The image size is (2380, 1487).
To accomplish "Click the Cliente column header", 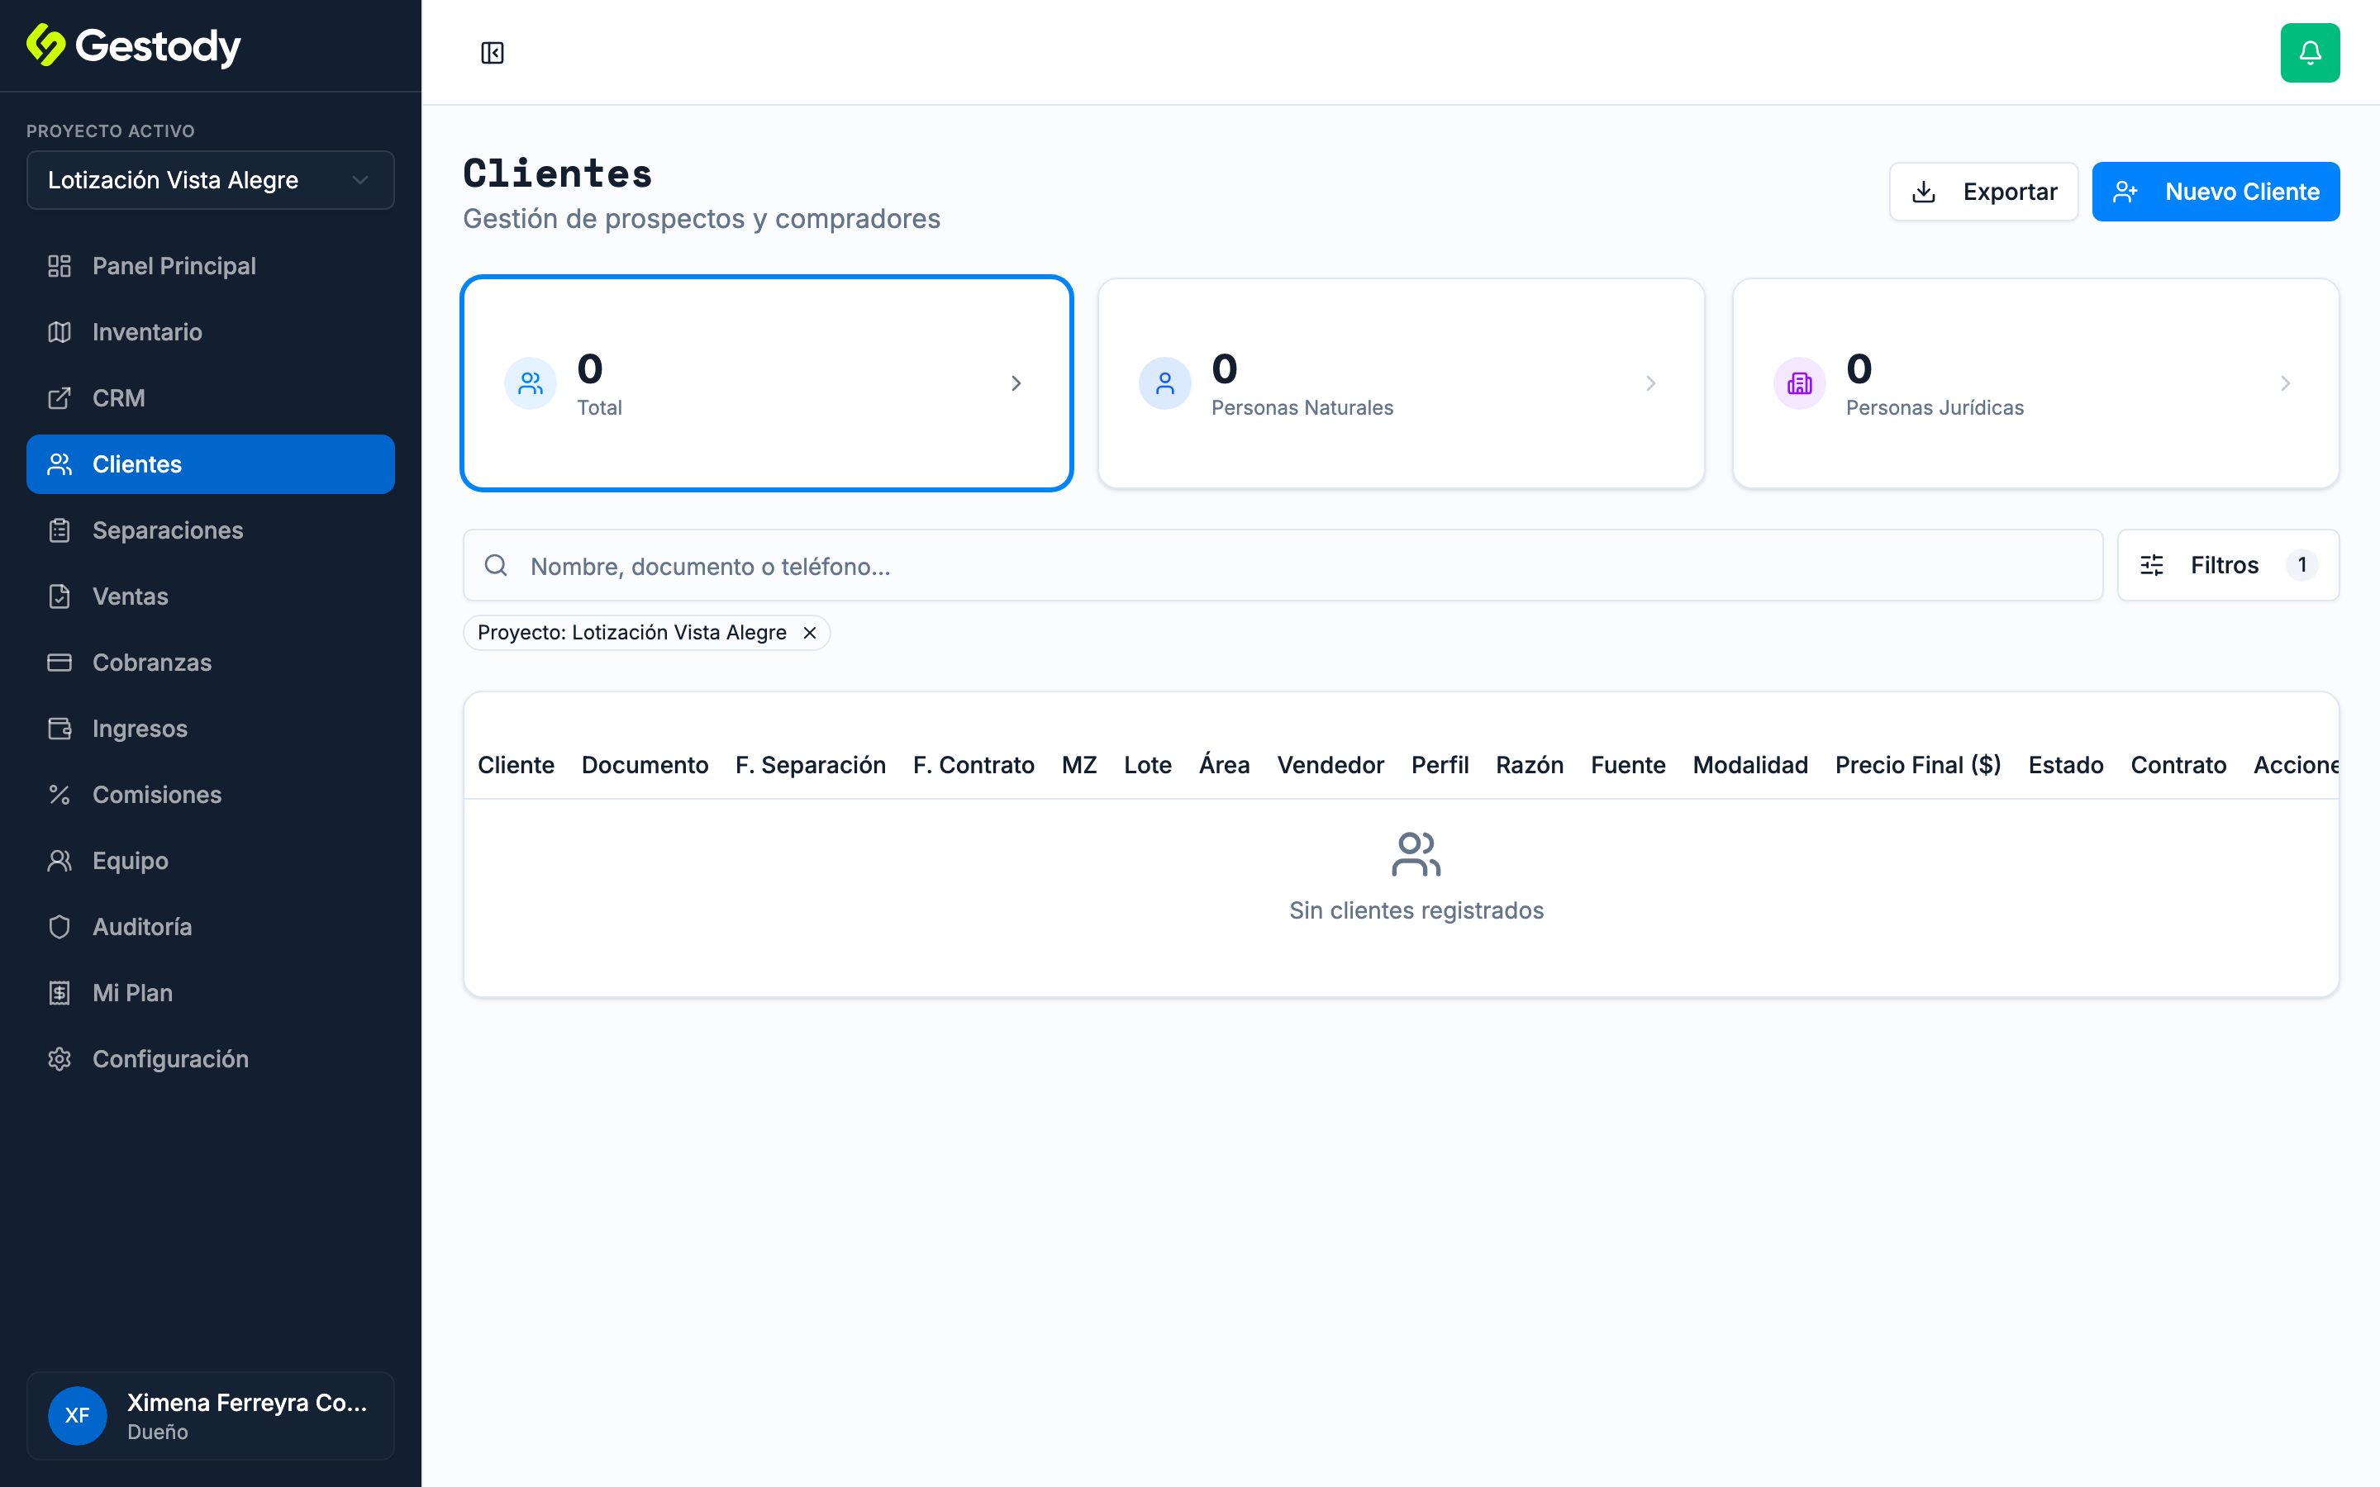I will [516, 765].
